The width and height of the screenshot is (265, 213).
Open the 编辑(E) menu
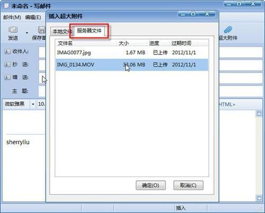pyautogui.click(x=33, y=17)
